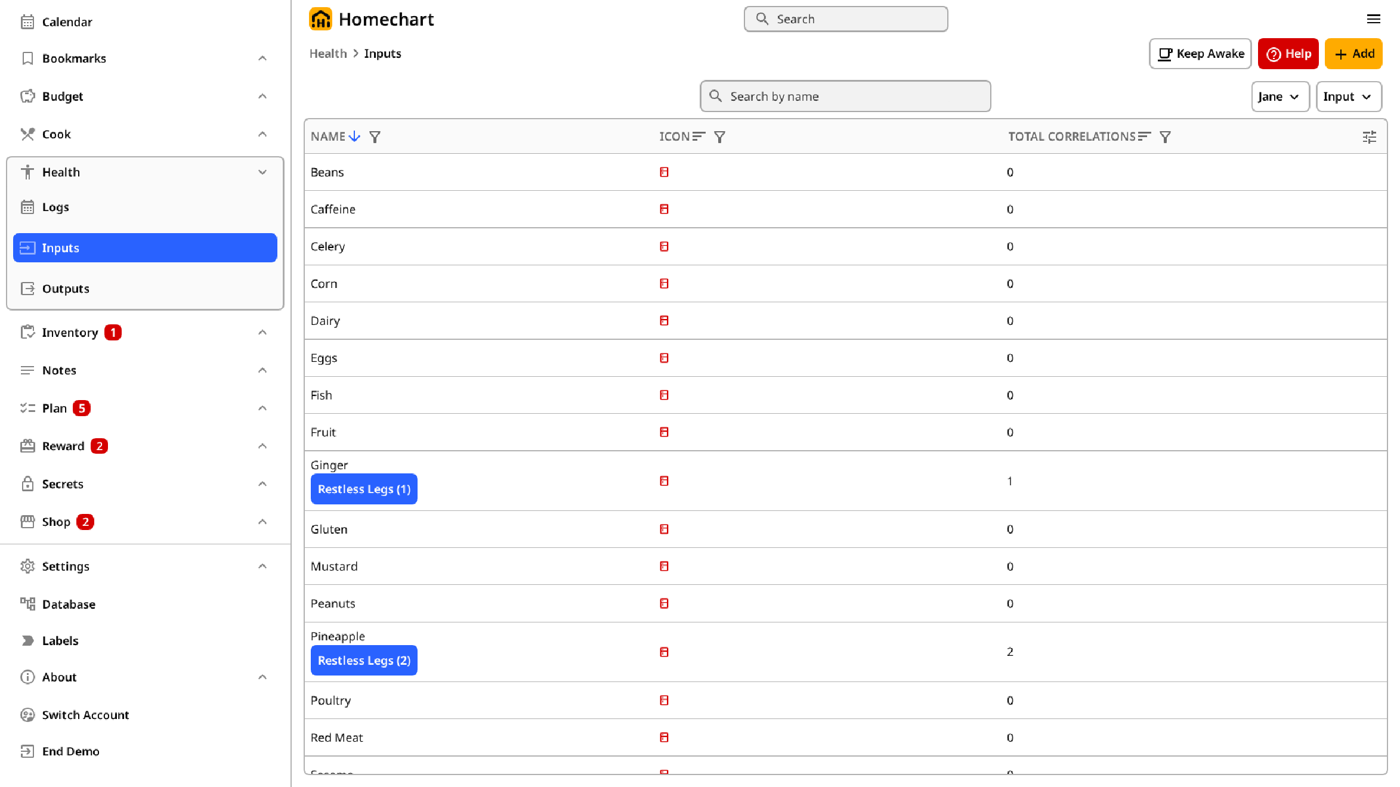Click the orange Add button
The height and width of the screenshot is (787, 1400).
tap(1353, 54)
